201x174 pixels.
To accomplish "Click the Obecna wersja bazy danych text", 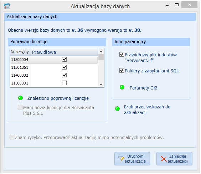I will [x=74, y=30].
